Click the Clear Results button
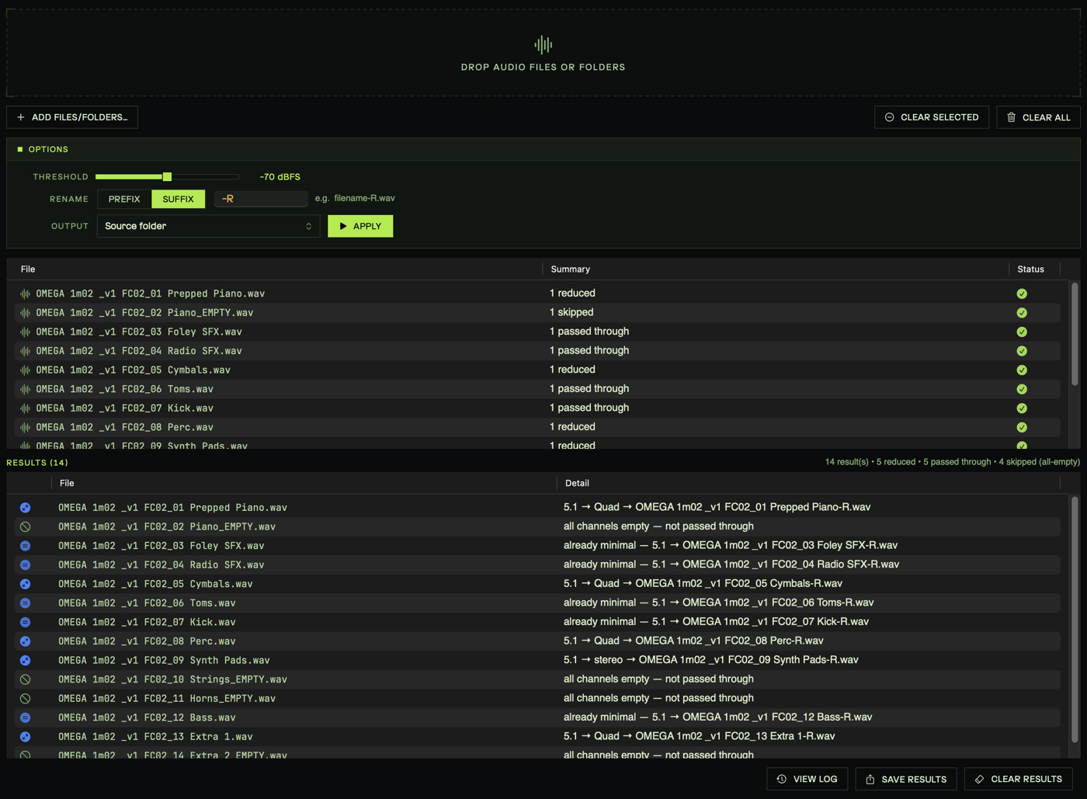Viewport: 1087px width, 799px height. point(1019,779)
